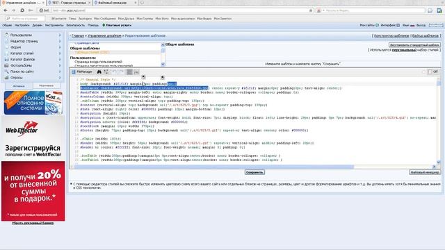
Task: Click the find-and-replace icon in editor toolbar
Action: 106,72
